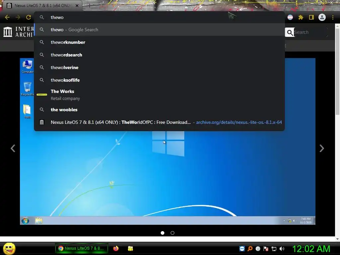Choose 'theworknumber' suggestion
This screenshot has height=255, width=340.
pyautogui.click(x=159, y=42)
